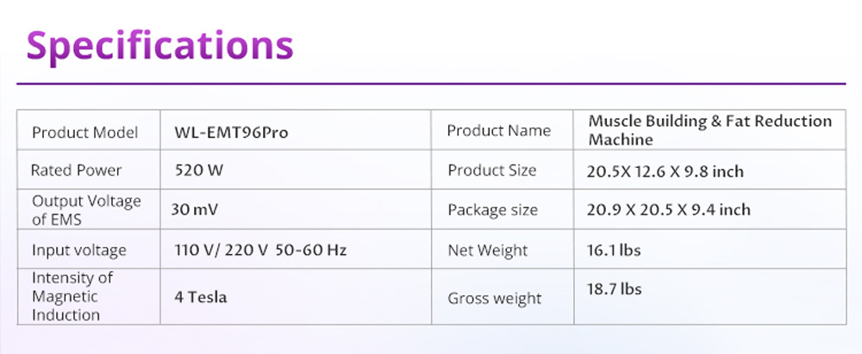Click the Net Weight label
The image size is (862, 354).
487,251
